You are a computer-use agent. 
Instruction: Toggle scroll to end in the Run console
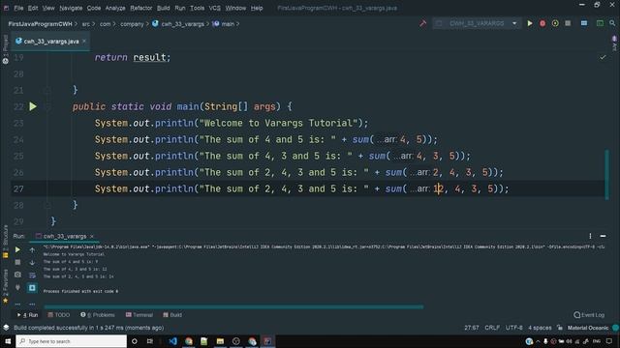click(32, 288)
